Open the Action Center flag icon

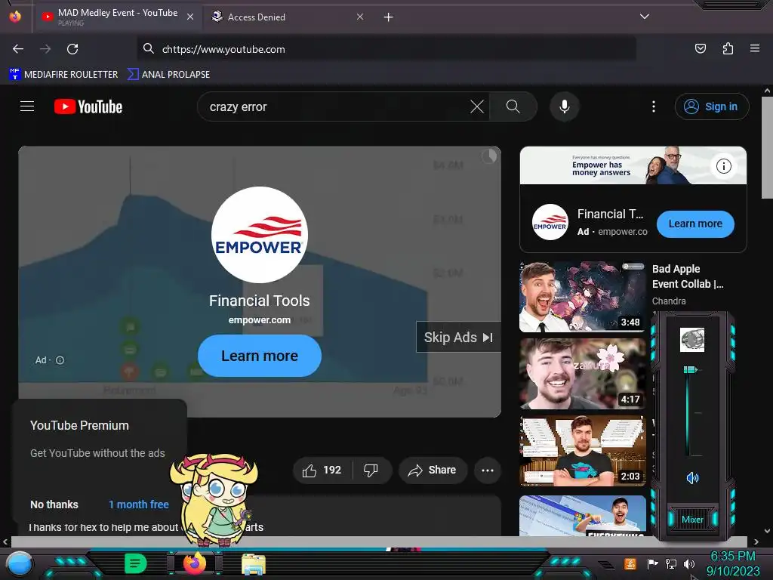[x=652, y=563]
